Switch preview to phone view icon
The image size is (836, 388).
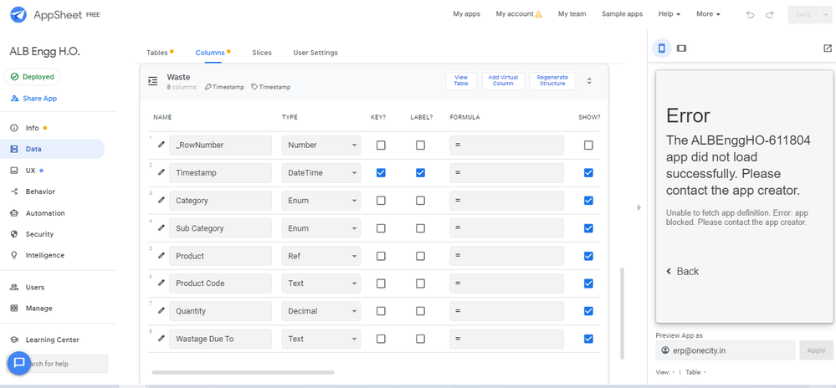tap(662, 48)
